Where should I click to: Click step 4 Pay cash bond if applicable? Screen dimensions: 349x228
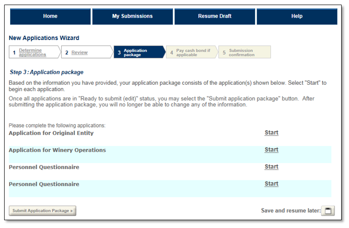click(192, 53)
